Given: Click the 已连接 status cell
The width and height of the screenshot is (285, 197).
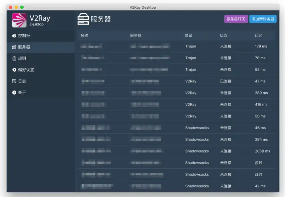Looking at the screenshot, I should coord(226,81).
